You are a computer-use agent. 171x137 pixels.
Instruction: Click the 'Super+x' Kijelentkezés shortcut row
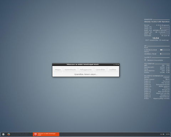157,97
